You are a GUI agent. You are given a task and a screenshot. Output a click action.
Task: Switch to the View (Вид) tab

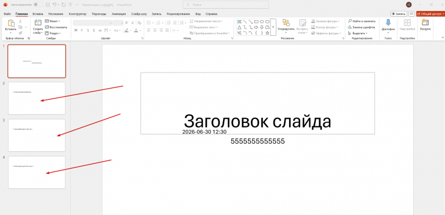point(198,14)
